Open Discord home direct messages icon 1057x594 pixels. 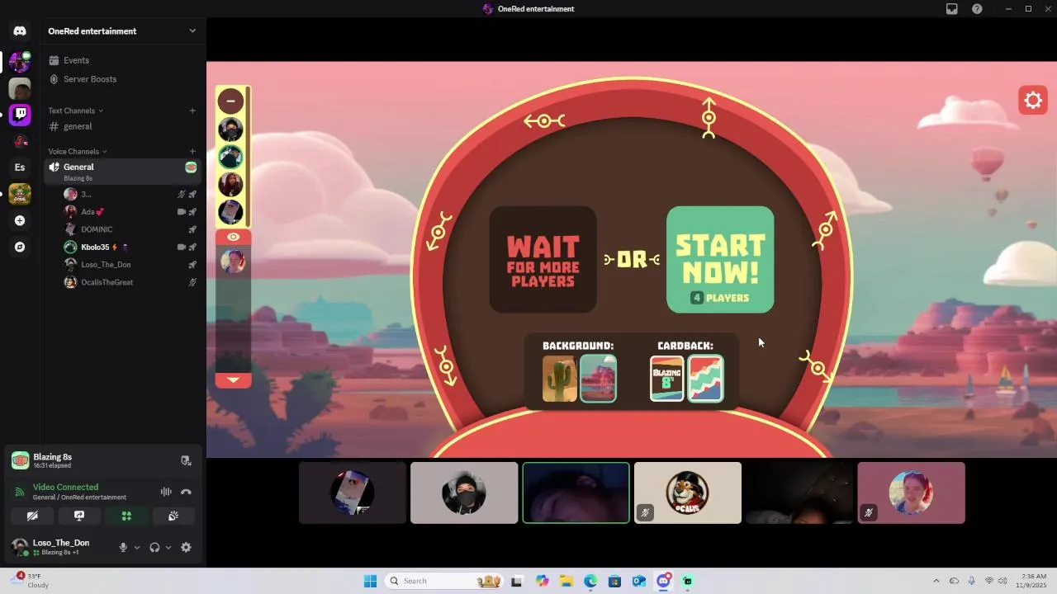[20, 31]
